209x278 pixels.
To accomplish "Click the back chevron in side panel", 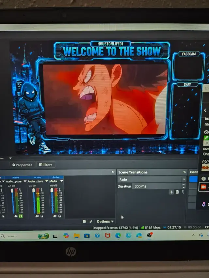I will click(205, 110).
